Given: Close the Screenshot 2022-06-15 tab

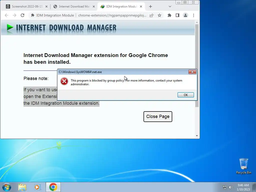Looking at the screenshot, I should (46, 6).
